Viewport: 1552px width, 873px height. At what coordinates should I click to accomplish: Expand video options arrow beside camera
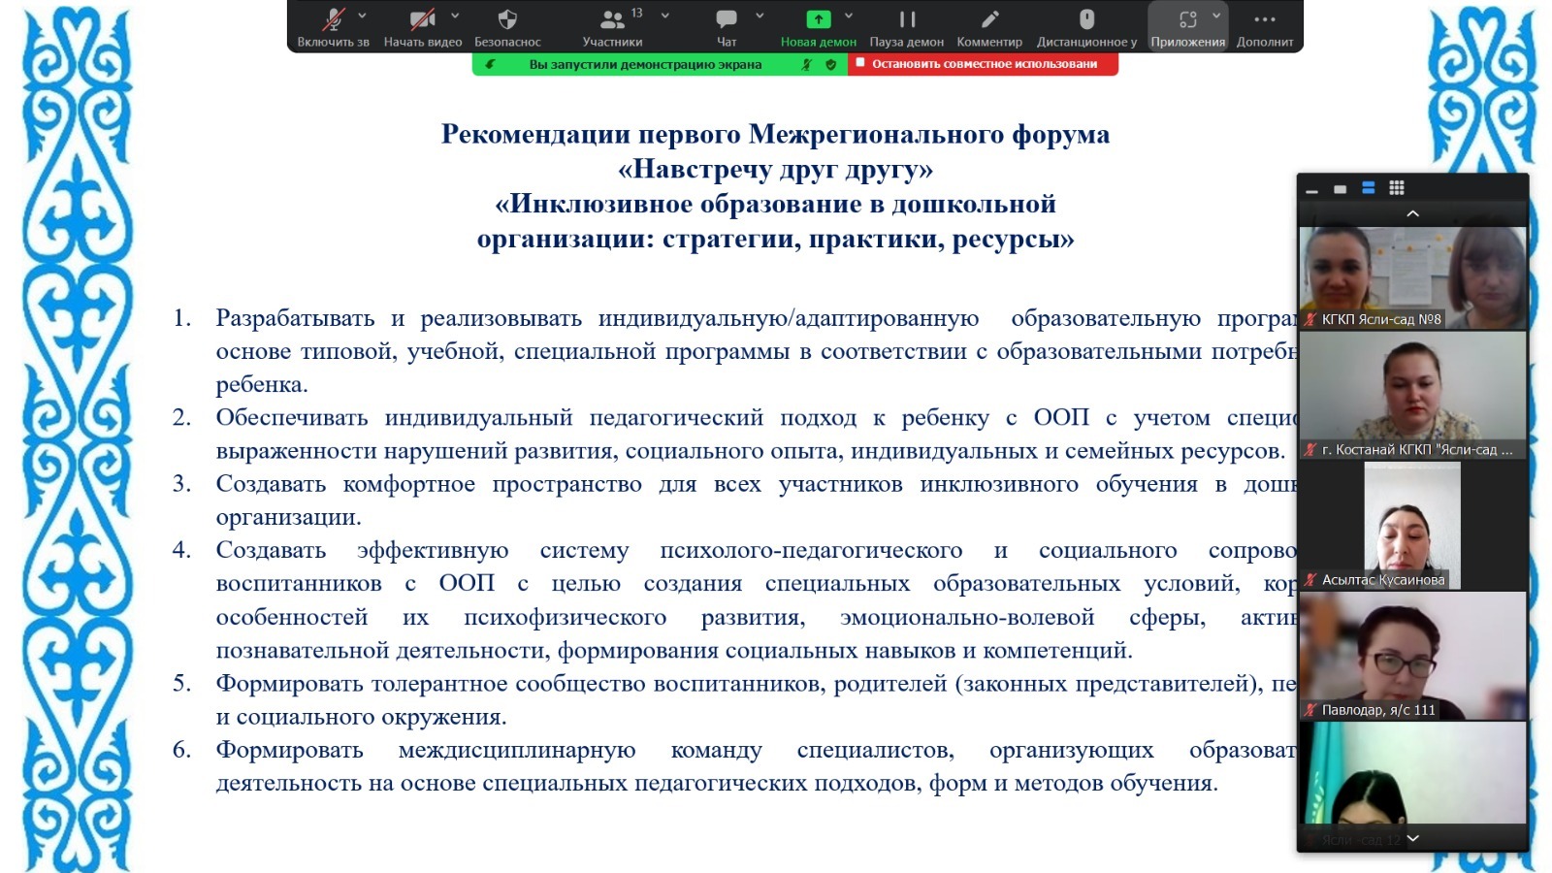(455, 16)
